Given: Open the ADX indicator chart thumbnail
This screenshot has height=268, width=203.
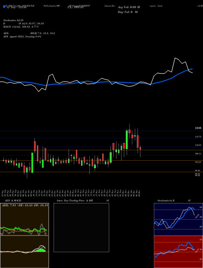Looking at the screenshot, I should coord(24,219).
